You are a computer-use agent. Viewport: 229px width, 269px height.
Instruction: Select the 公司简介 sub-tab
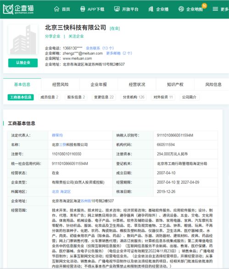189,97
